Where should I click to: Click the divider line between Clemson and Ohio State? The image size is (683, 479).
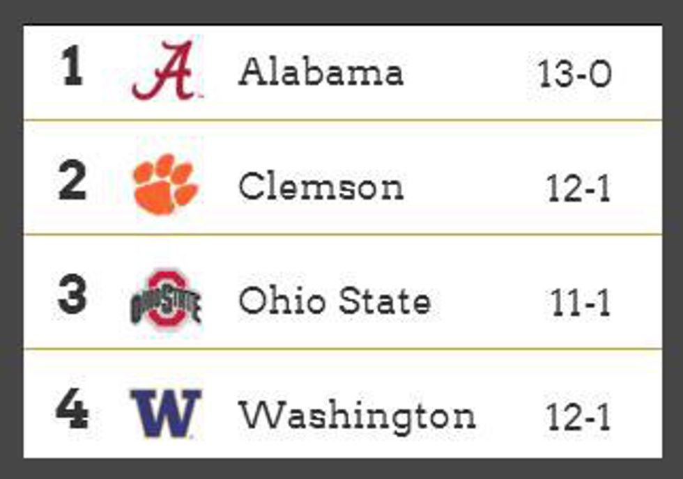point(341,235)
